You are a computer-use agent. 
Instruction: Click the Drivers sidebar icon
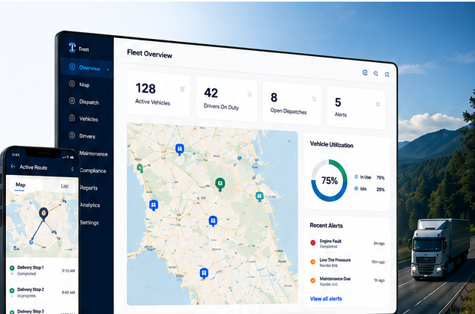click(72, 135)
